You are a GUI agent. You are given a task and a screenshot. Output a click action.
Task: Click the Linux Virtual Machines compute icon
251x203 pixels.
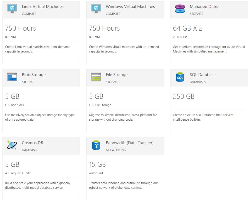[12, 9]
